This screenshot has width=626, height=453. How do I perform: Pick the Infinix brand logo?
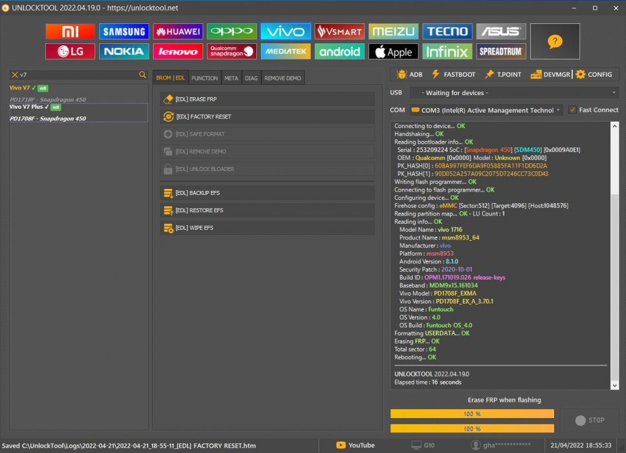pos(447,52)
